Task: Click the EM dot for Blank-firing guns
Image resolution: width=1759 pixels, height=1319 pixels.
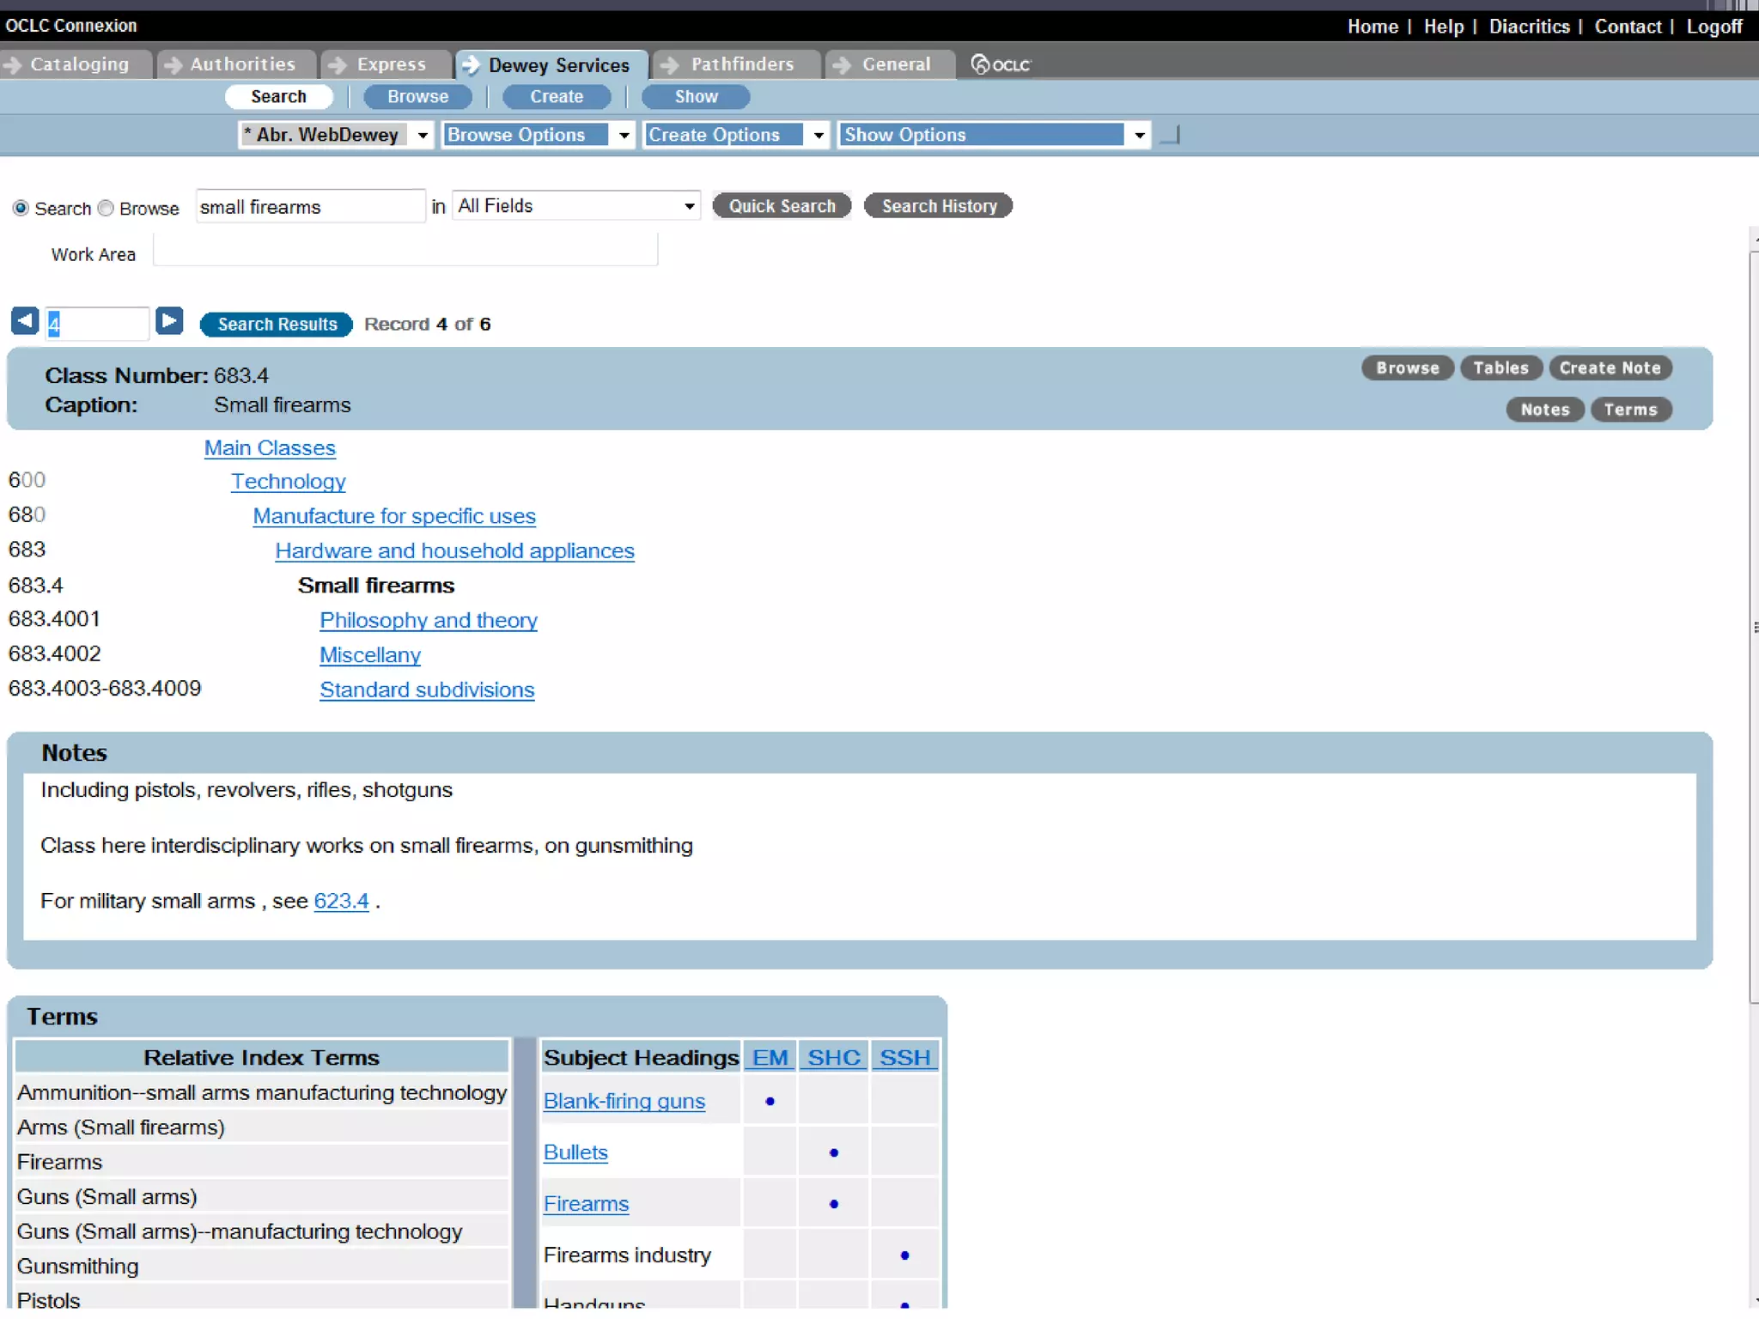Action: click(x=770, y=1101)
